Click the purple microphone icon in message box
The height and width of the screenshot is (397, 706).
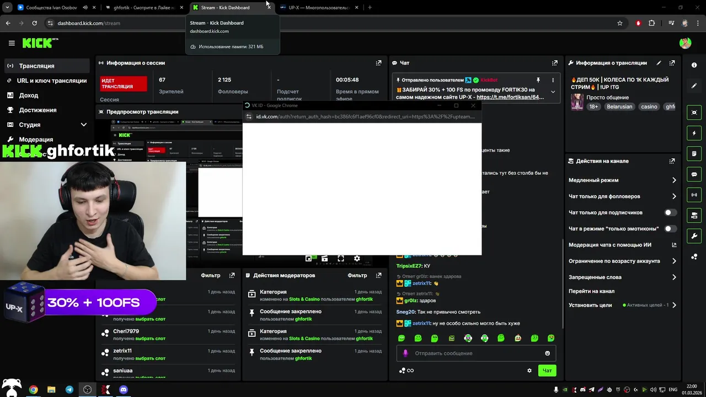[405, 353]
